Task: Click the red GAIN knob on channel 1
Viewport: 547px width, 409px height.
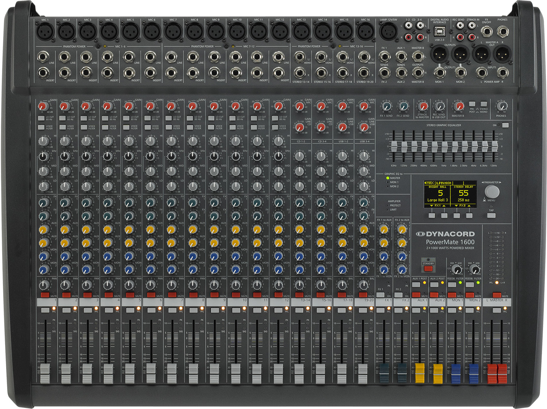Action: pyautogui.click(x=43, y=106)
